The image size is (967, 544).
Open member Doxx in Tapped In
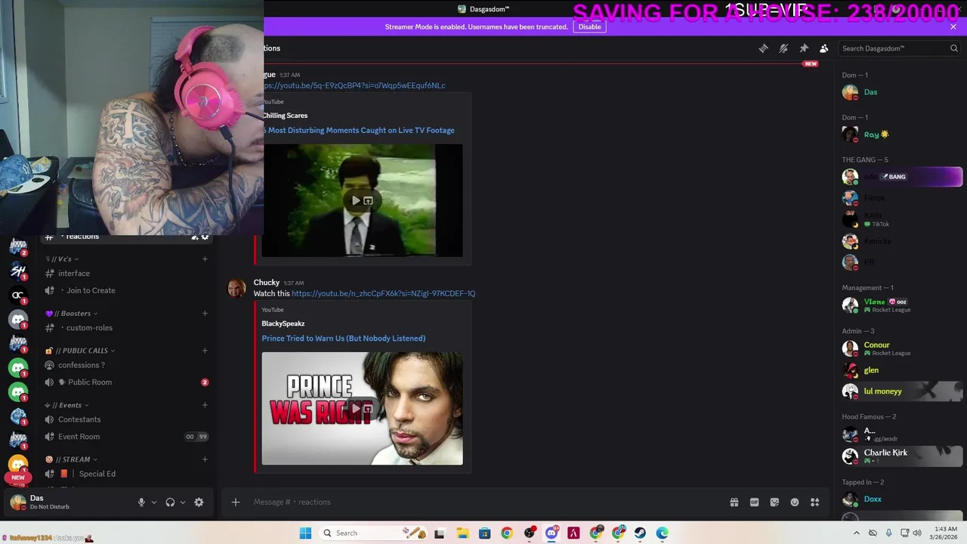(x=901, y=499)
